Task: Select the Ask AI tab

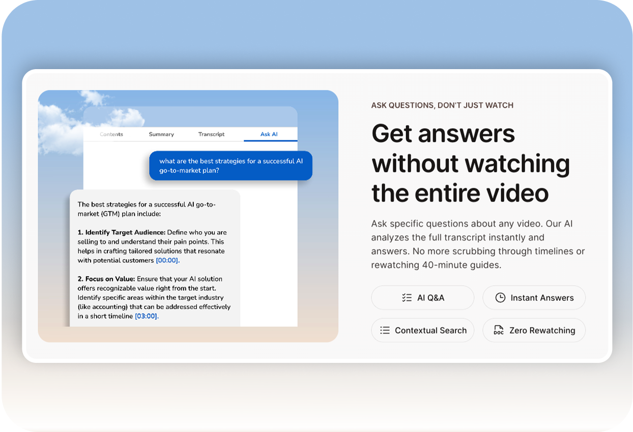Action: [x=269, y=134]
